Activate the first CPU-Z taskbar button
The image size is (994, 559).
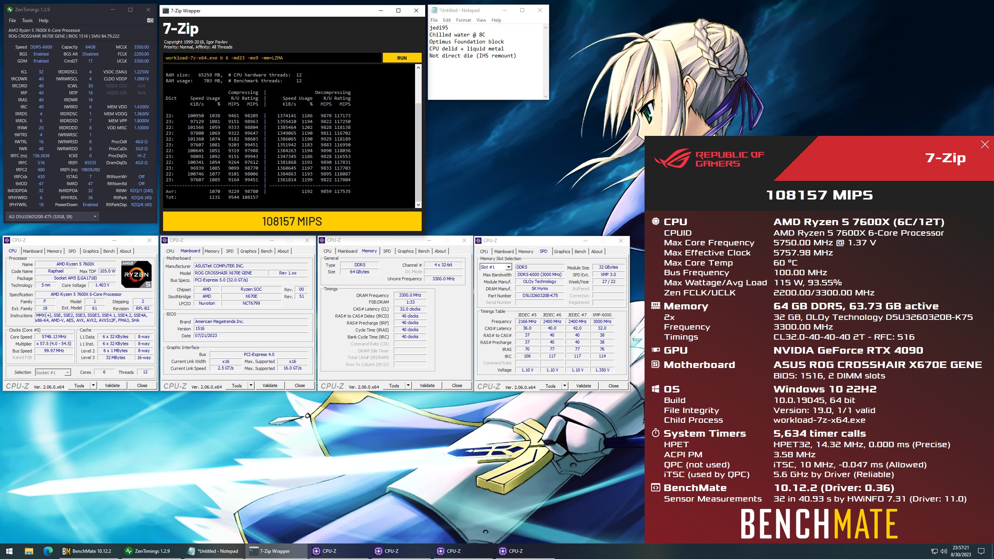(x=338, y=551)
